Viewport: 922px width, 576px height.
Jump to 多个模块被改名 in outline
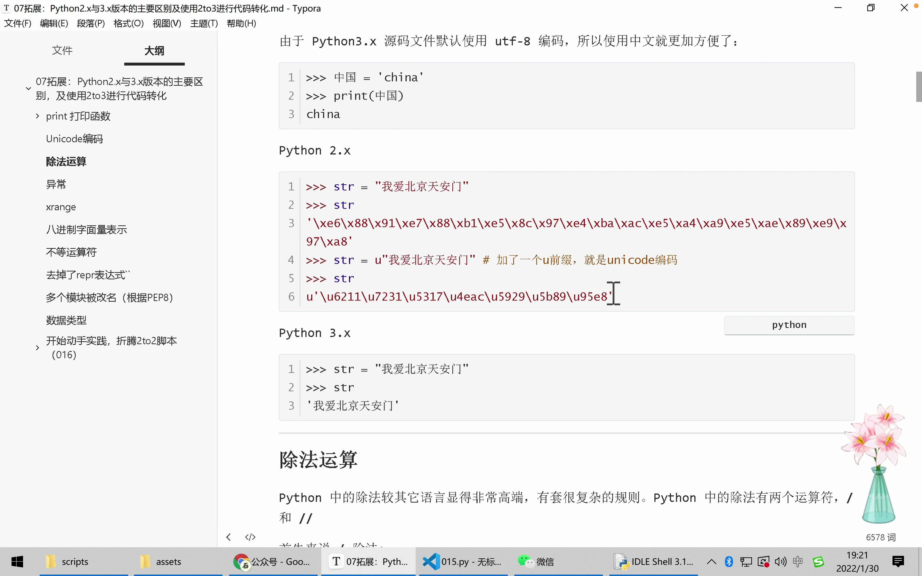(109, 297)
